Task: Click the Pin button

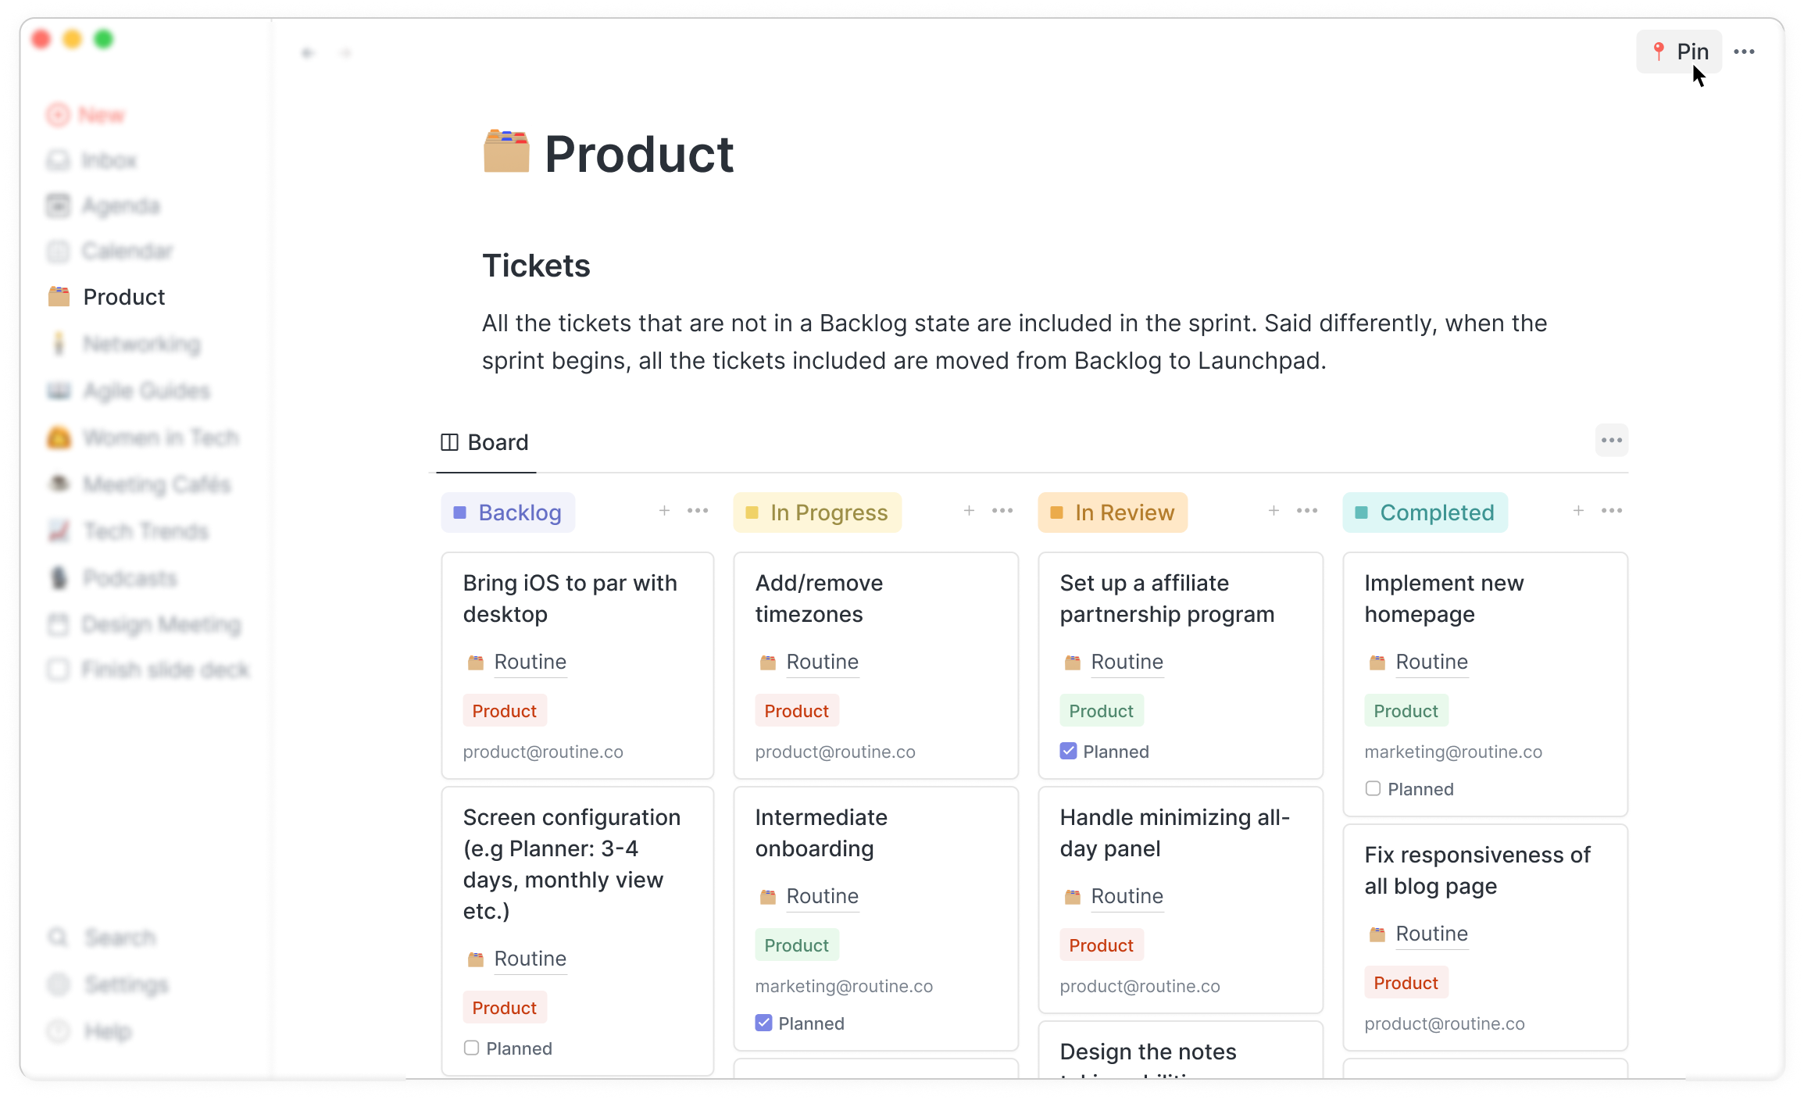Action: click(1679, 52)
